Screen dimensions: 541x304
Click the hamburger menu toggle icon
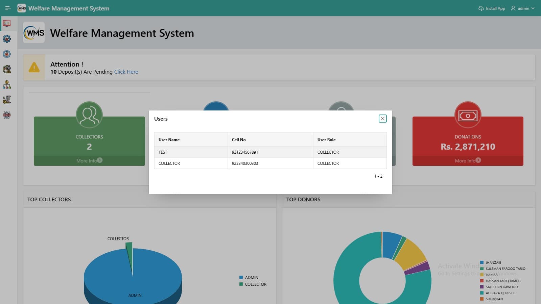pos(8,8)
